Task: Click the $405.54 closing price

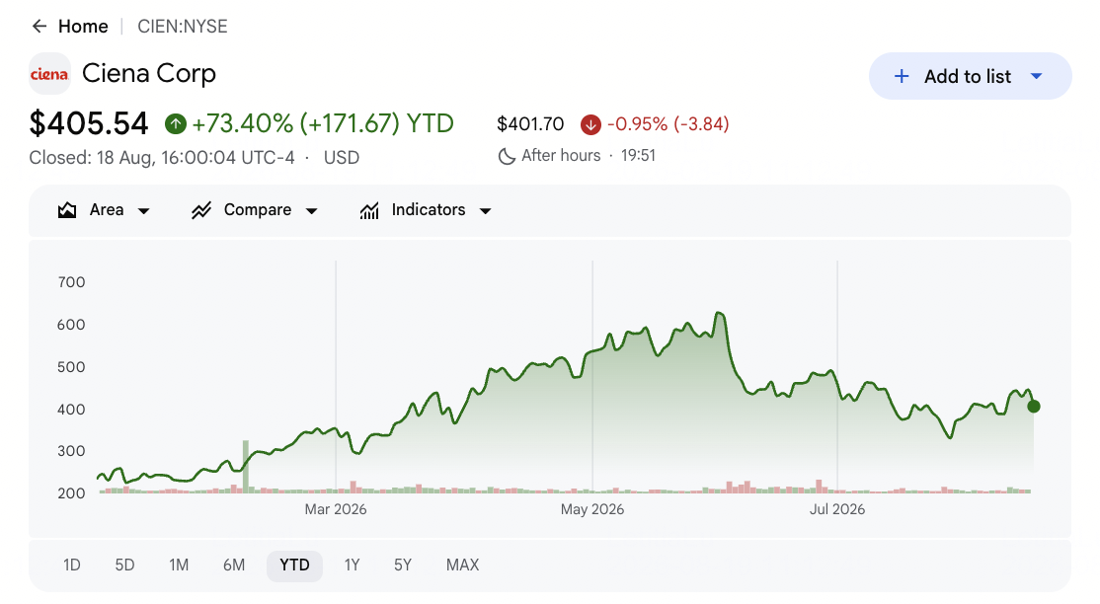Action: 89,123
